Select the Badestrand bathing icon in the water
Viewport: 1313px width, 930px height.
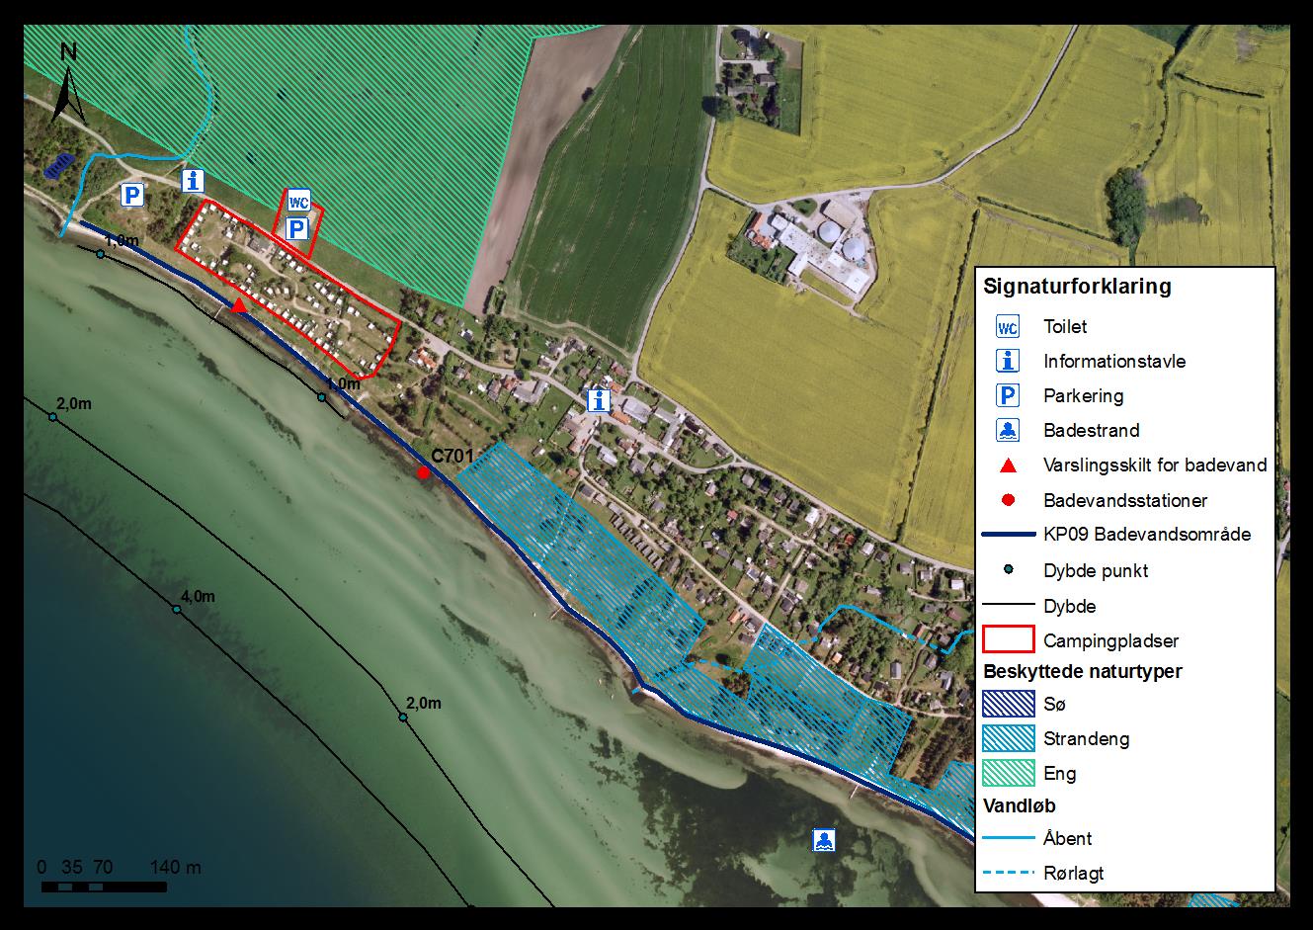(x=824, y=840)
